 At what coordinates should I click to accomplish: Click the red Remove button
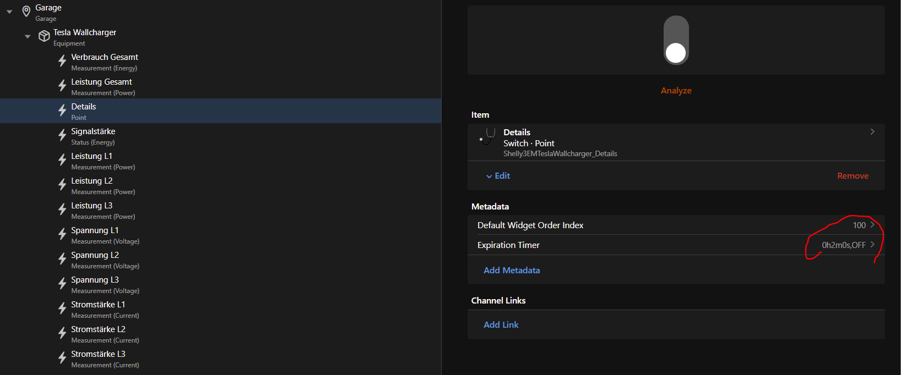click(852, 176)
